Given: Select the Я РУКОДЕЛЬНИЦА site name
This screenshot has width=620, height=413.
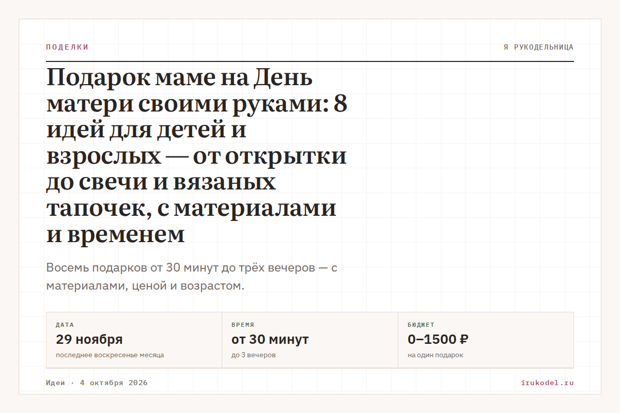Looking at the screenshot, I should pyautogui.click(x=538, y=47).
